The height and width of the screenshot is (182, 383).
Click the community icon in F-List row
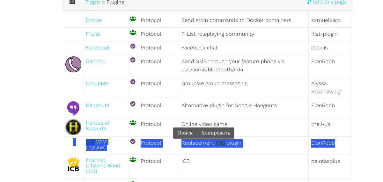133,33
